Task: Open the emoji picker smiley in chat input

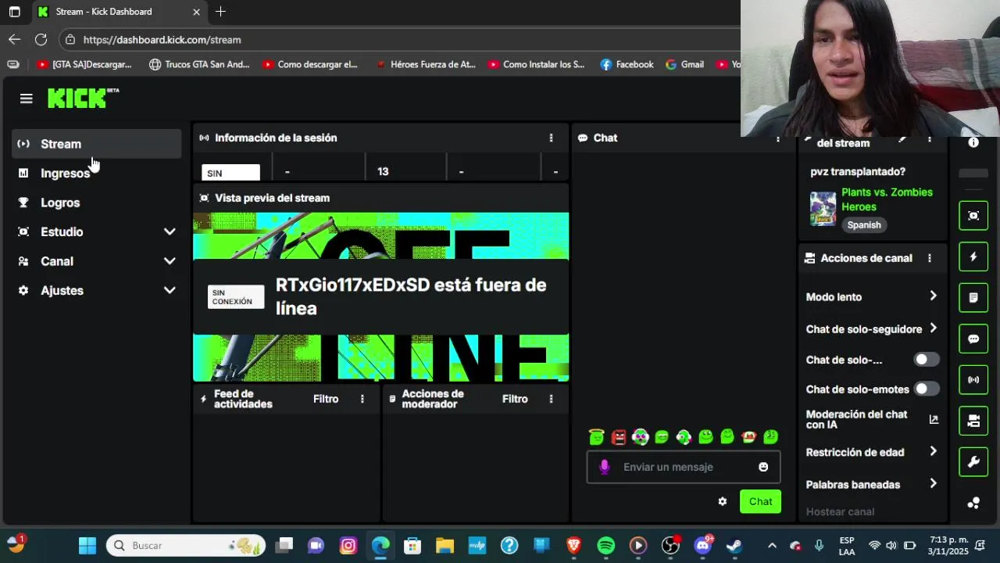Action: (763, 467)
